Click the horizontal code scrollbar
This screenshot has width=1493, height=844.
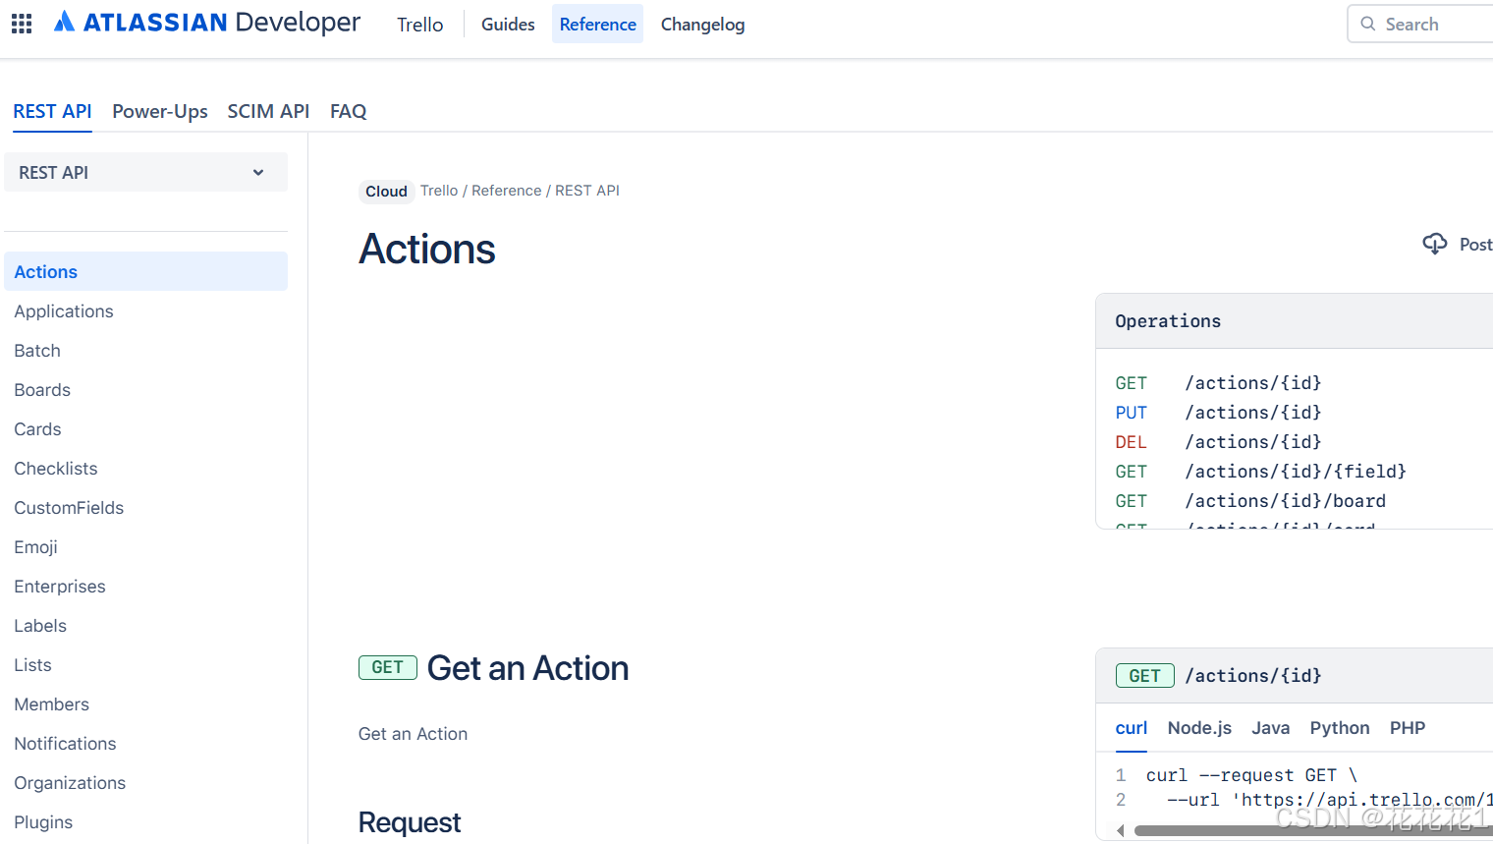(1313, 830)
